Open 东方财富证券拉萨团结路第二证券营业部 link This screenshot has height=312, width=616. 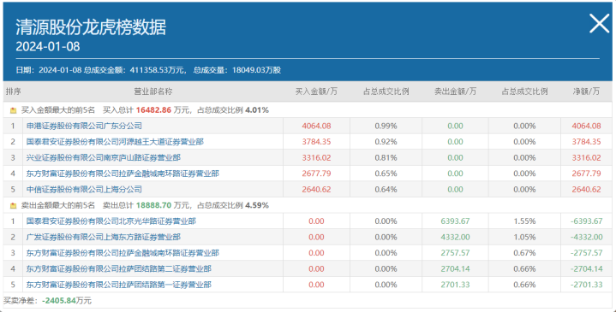point(118,268)
